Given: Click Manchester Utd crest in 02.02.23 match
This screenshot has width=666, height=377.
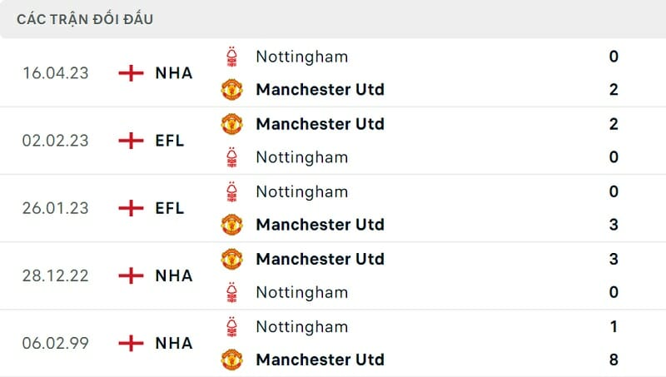Looking at the screenshot, I should [231, 124].
